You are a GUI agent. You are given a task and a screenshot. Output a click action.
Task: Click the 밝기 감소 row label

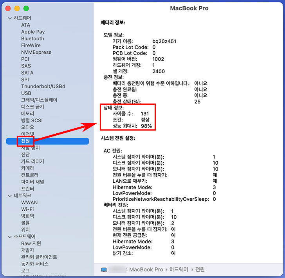tap(123, 253)
